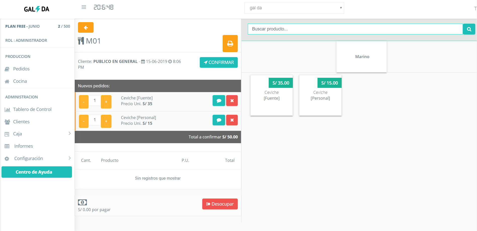Click the Desocupar button

pyautogui.click(x=220, y=204)
